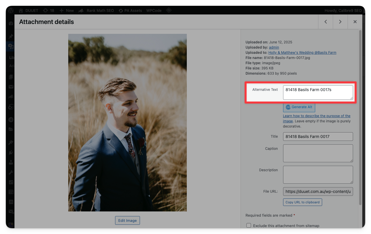Click the New plus item in admin bar

pos(67,10)
